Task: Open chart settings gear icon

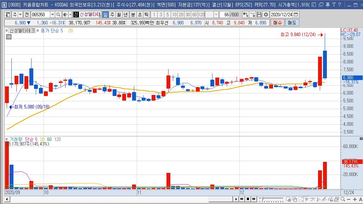Action: pos(266,15)
